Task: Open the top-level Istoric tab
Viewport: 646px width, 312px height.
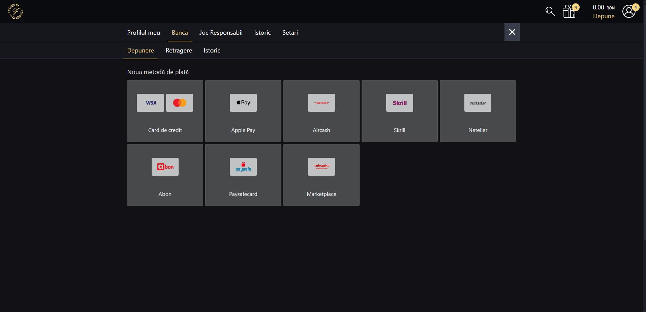Action: tap(263, 33)
